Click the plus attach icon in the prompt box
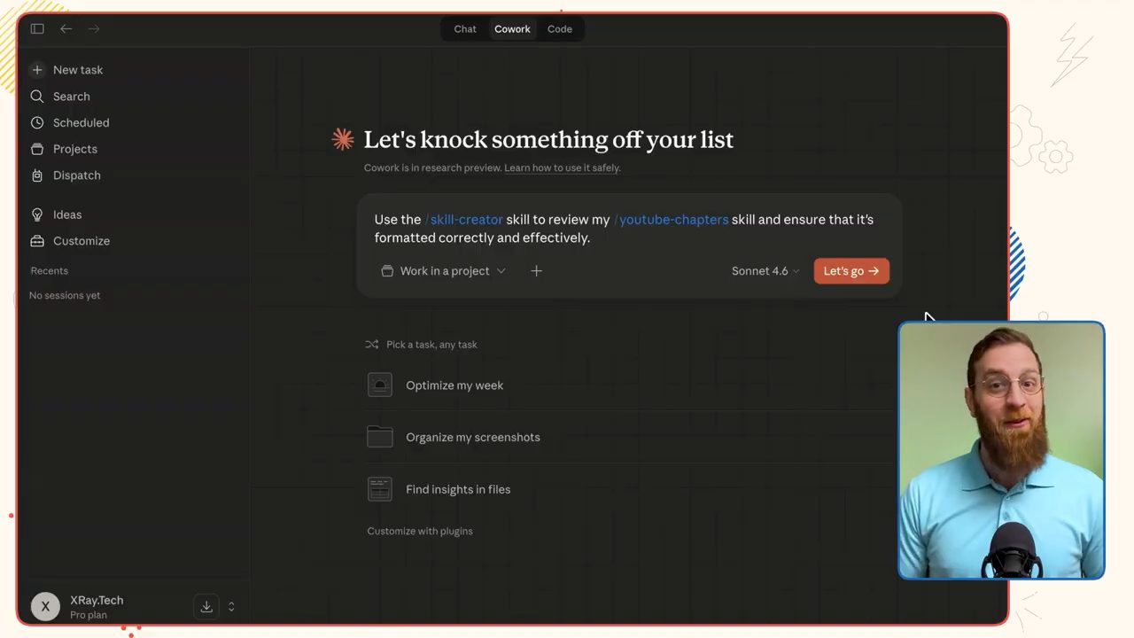 (536, 271)
